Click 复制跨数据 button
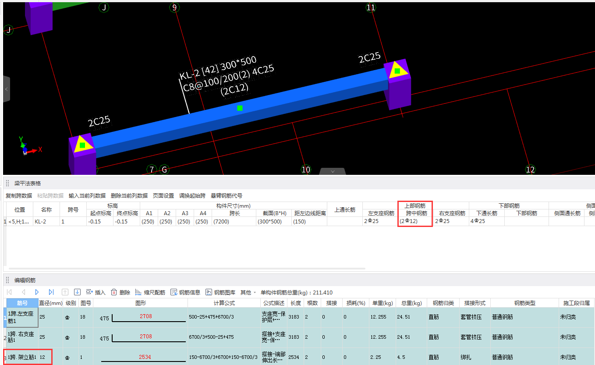This screenshot has height=365, width=595. [19, 195]
